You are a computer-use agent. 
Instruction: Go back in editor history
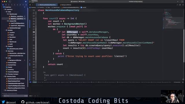[x=33, y=5]
